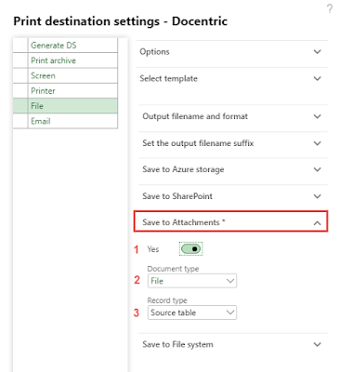Select the File print destination
This screenshot has height=372, width=340.
coord(72,106)
